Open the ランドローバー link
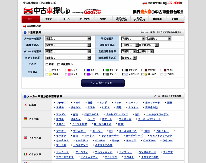The image size is (206, 163). (110, 136)
